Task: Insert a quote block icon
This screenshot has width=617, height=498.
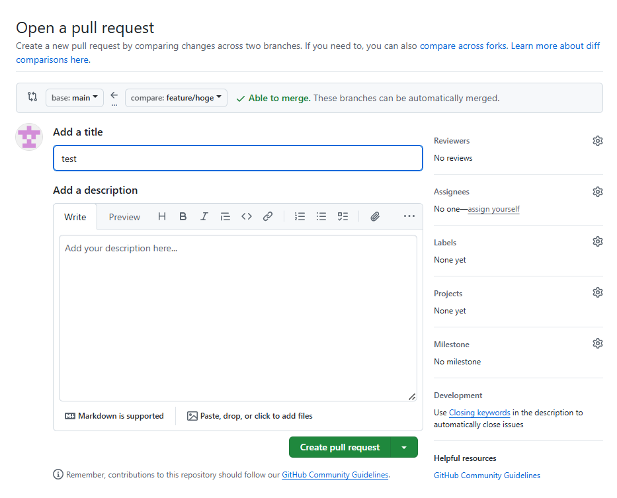Action: click(x=226, y=216)
